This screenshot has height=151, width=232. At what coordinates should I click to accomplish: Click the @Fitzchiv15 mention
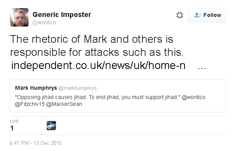point(30,104)
